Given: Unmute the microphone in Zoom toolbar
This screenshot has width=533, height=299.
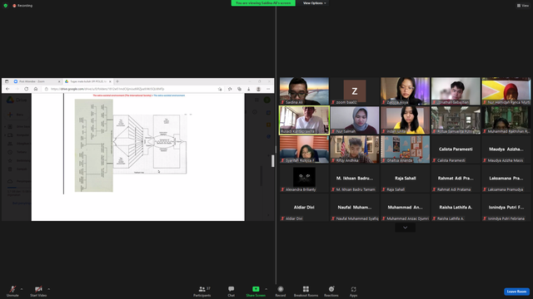Looking at the screenshot, I should coord(12,291).
